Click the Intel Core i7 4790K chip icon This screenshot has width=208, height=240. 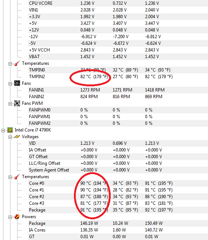(x=10, y=130)
